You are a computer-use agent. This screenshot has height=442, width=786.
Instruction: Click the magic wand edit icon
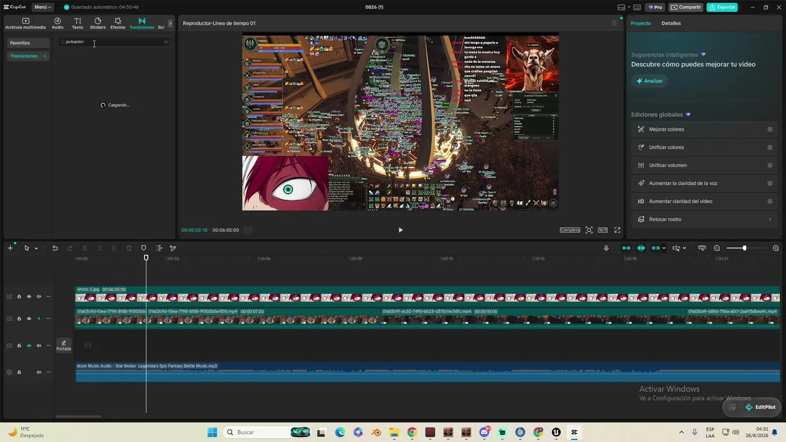point(173,248)
